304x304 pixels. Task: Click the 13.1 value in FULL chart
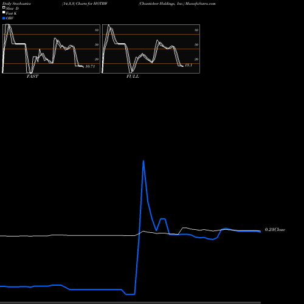(188, 65)
